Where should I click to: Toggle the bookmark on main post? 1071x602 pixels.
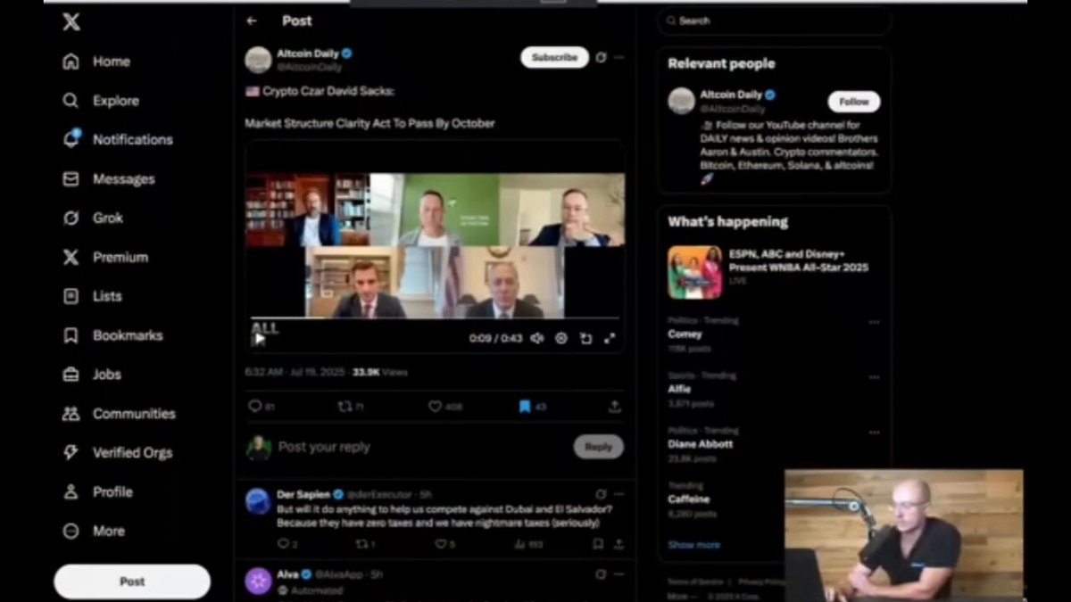click(525, 406)
